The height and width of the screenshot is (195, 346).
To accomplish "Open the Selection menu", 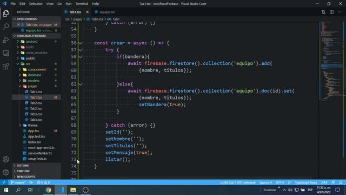I will [x=36, y=4].
